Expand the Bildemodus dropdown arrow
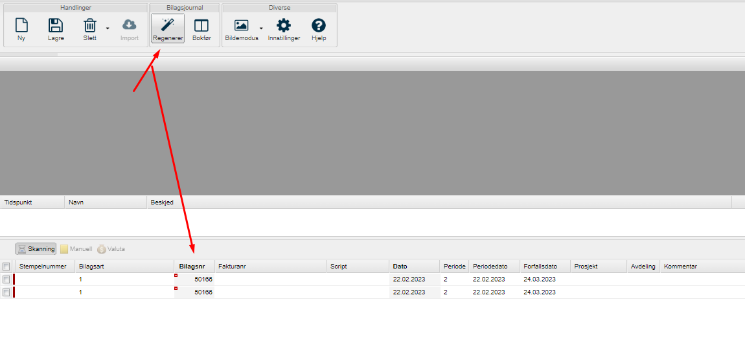The width and height of the screenshot is (745, 339). 261,28
